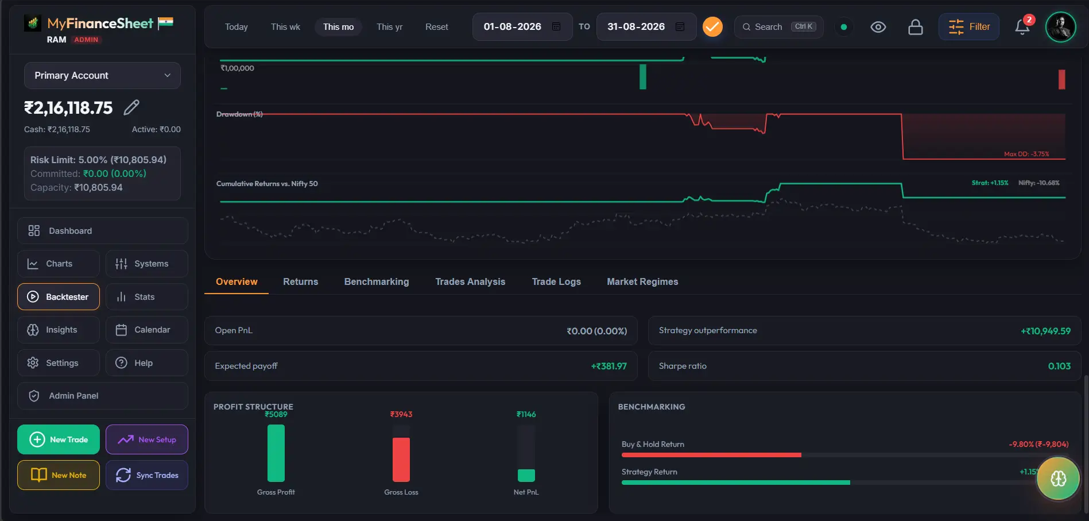Select the This wk range

coord(285,26)
